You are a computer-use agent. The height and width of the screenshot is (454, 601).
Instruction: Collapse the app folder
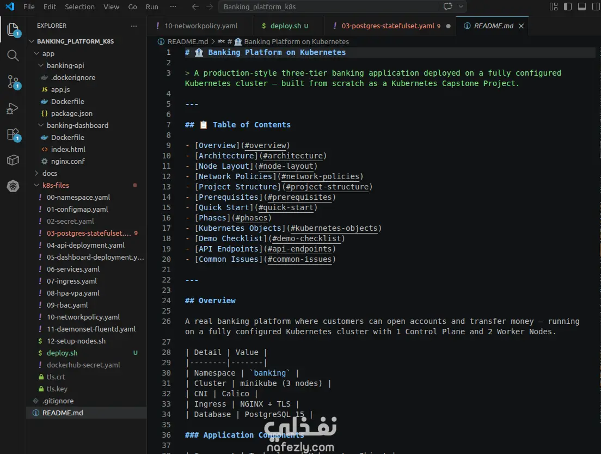[x=36, y=54]
